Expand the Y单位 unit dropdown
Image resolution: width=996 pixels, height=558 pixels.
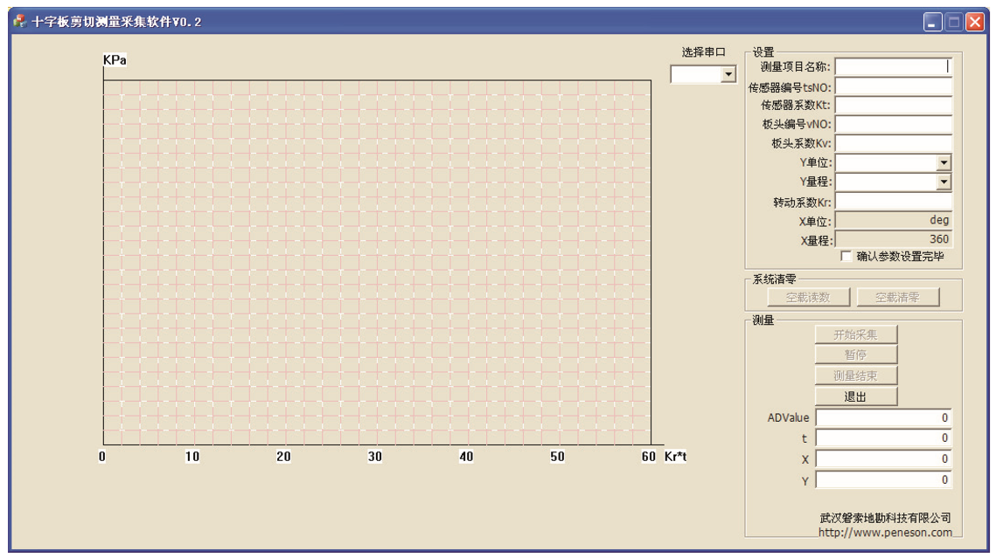click(944, 163)
